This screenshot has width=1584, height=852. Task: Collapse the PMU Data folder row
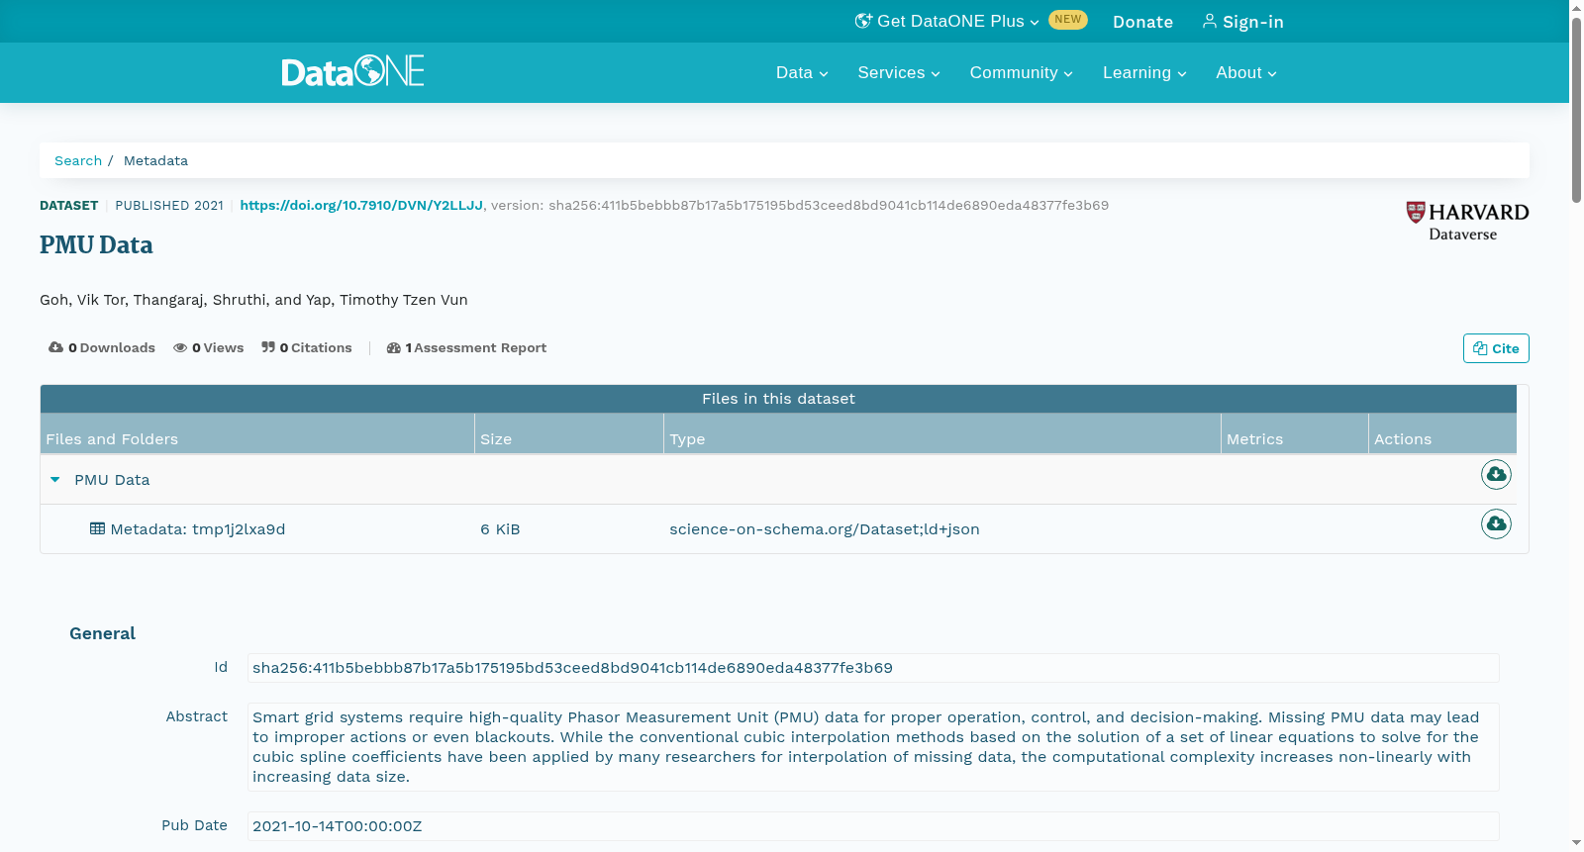(55, 479)
